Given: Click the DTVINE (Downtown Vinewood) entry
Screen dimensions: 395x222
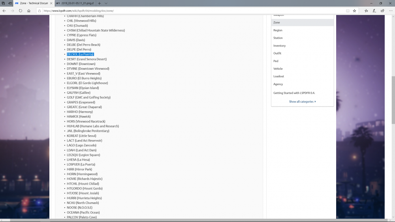Looking at the screenshot, I should click(x=88, y=69).
